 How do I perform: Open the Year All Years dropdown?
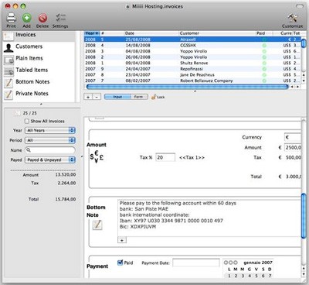pyautogui.click(x=50, y=130)
